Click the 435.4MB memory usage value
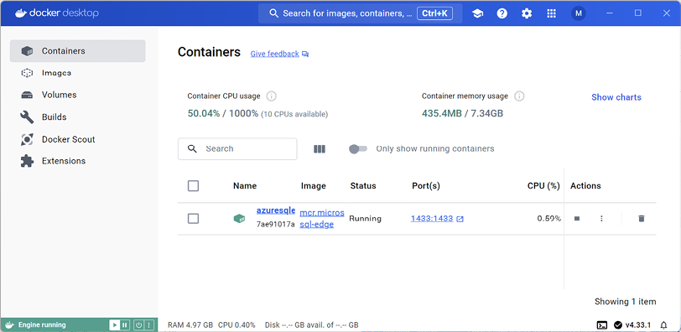 pos(442,114)
